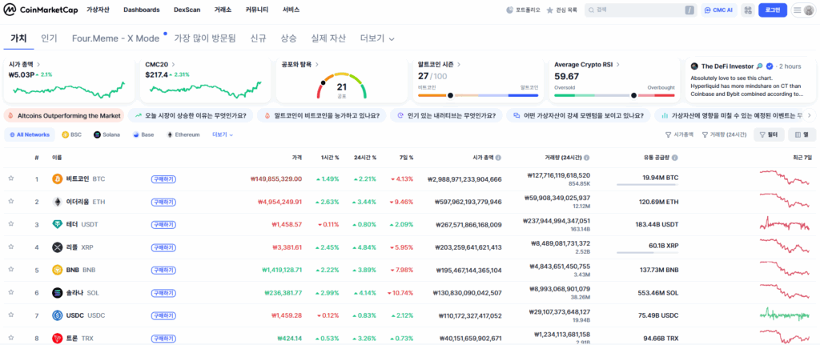Switch to Four.Meme - X Mode tab
This screenshot has width=820, height=345.
pyautogui.click(x=115, y=38)
